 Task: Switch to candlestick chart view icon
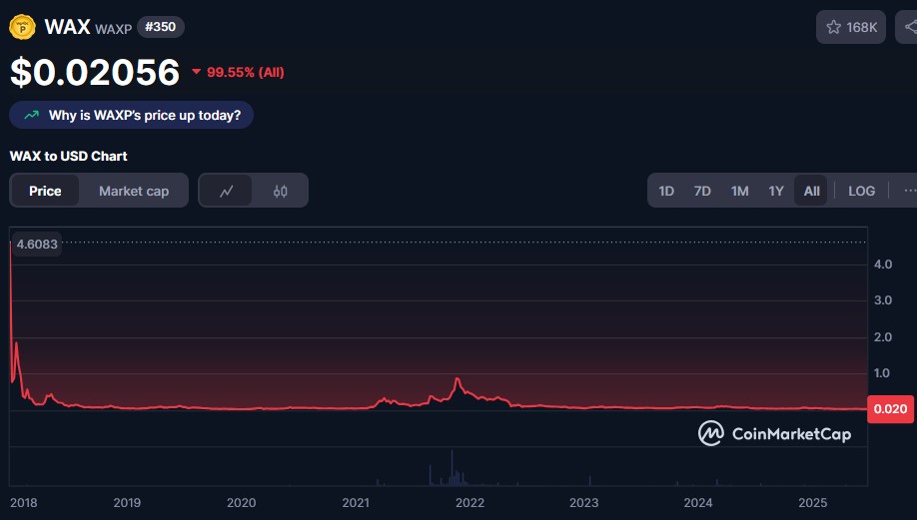coord(280,191)
